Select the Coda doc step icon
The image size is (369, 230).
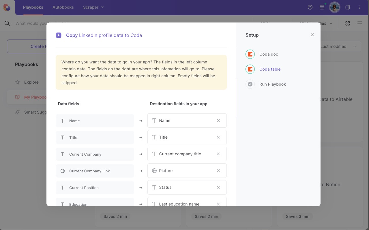click(x=250, y=54)
